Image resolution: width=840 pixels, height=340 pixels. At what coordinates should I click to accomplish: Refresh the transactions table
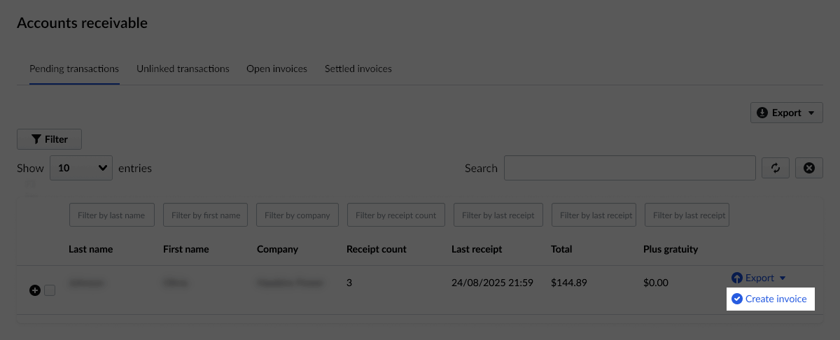(776, 168)
